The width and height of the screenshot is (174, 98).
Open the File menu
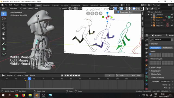point(6,5)
